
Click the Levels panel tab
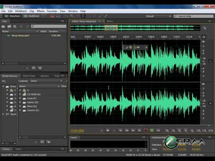click(74, 137)
